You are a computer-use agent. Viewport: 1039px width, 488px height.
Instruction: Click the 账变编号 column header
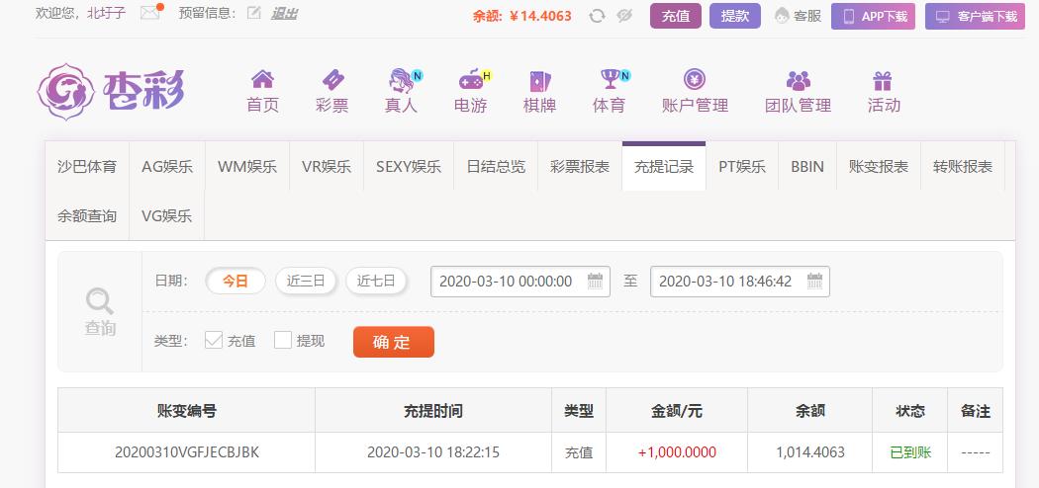click(187, 411)
